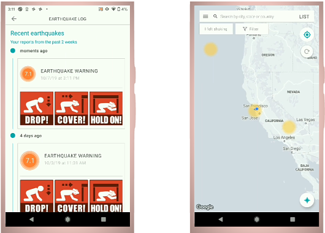
Task: Open the lower COVER! safety image
Action: (x=71, y=196)
